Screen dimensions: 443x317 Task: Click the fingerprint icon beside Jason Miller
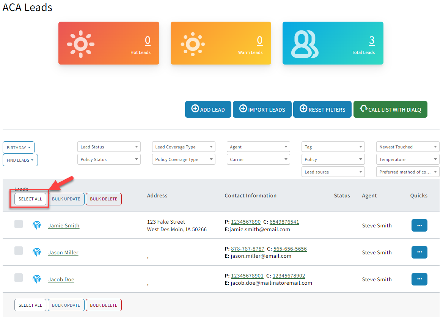37,252
